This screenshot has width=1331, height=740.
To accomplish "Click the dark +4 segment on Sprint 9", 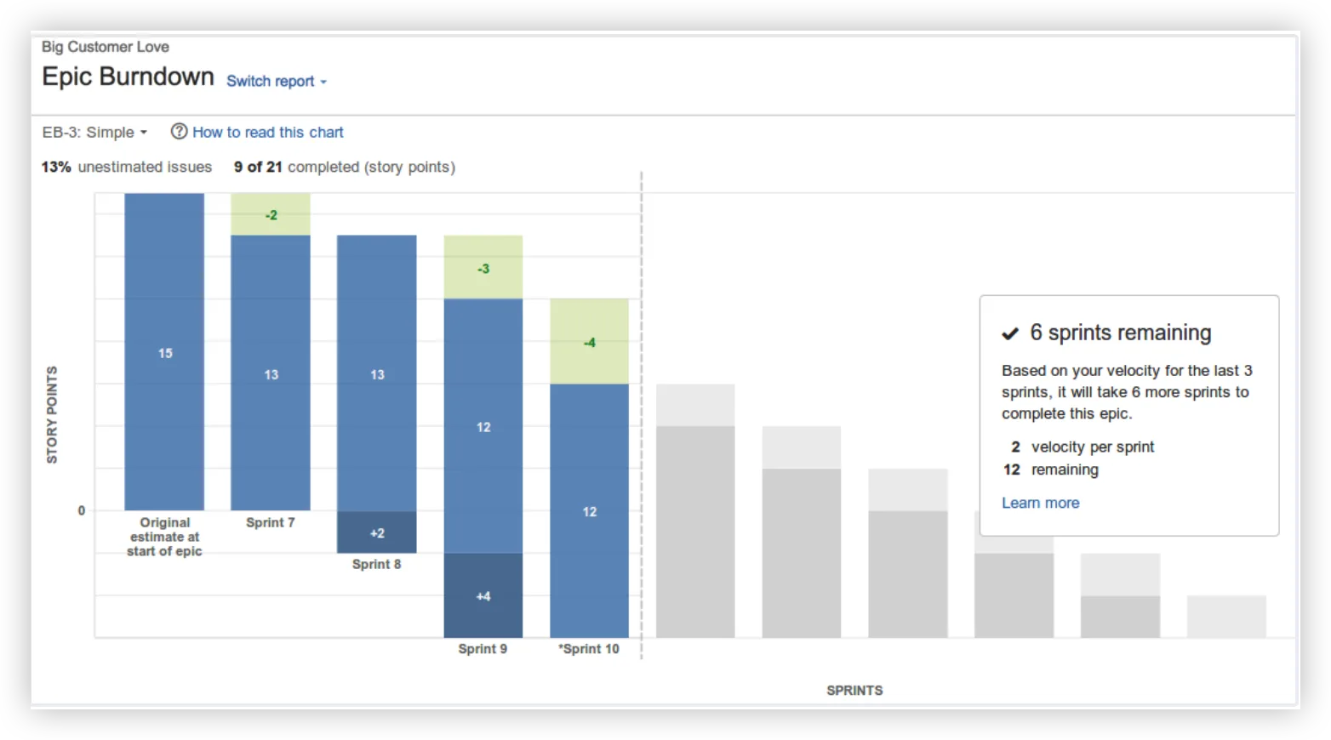I will (x=483, y=595).
